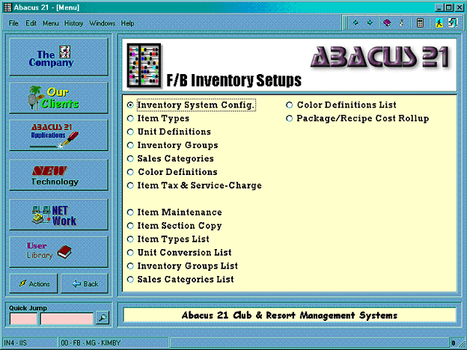Open the Windows menu
Image resolution: width=467 pixels, height=350 pixels.
tap(102, 23)
